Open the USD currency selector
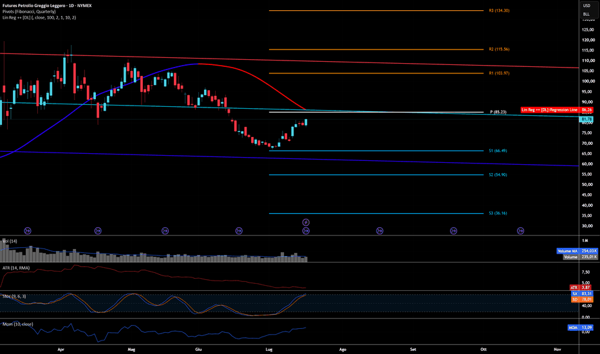The height and width of the screenshot is (354, 600). [x=586, y=6]
